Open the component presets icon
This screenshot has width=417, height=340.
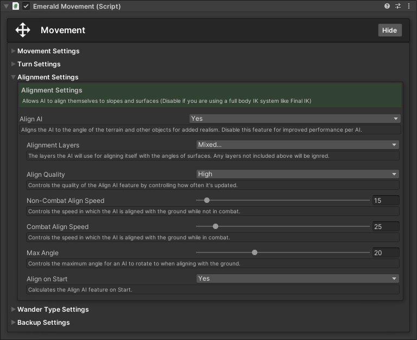(x=398, y=6)
